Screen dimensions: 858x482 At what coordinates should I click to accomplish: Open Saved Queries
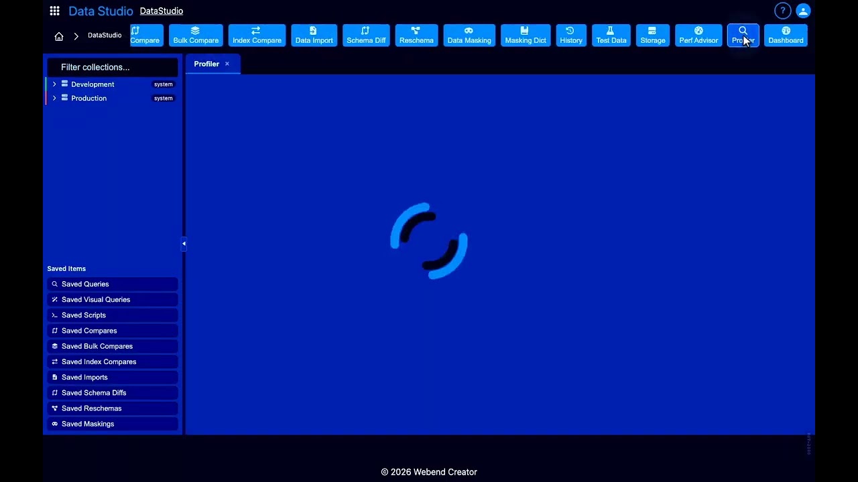pyautogui.click(x=113, y=284)
